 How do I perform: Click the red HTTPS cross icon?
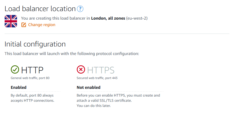(x=81, y=69)
